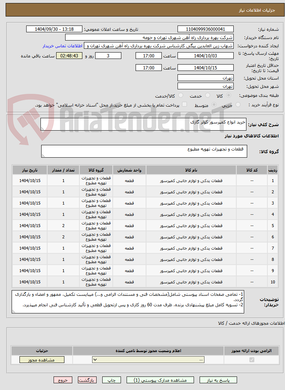Image resolution: width=285 pixels, height=390 pixels.
Task: Click the بازگشت back button
Action: pyautogui.click(x=87, y=380)
